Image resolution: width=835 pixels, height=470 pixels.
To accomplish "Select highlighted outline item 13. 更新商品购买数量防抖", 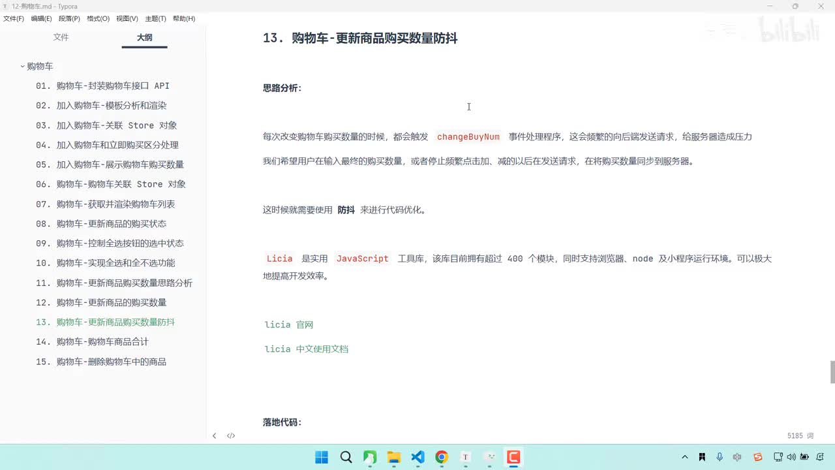I will point(105,322).
